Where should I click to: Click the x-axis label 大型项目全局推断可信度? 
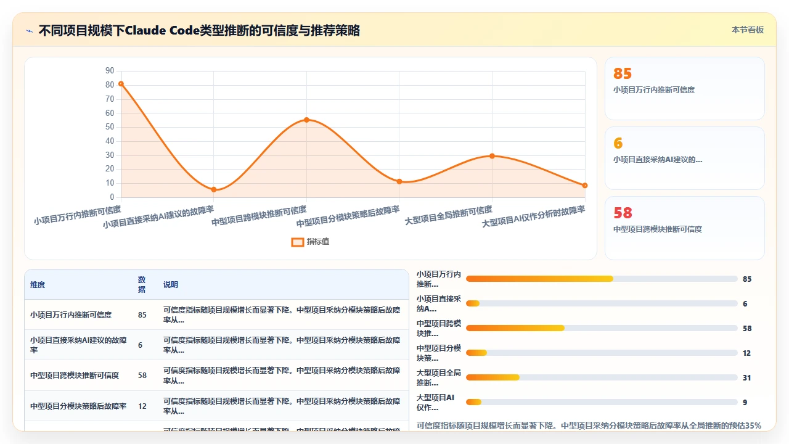pyautogui.click(x=448, y=215)
